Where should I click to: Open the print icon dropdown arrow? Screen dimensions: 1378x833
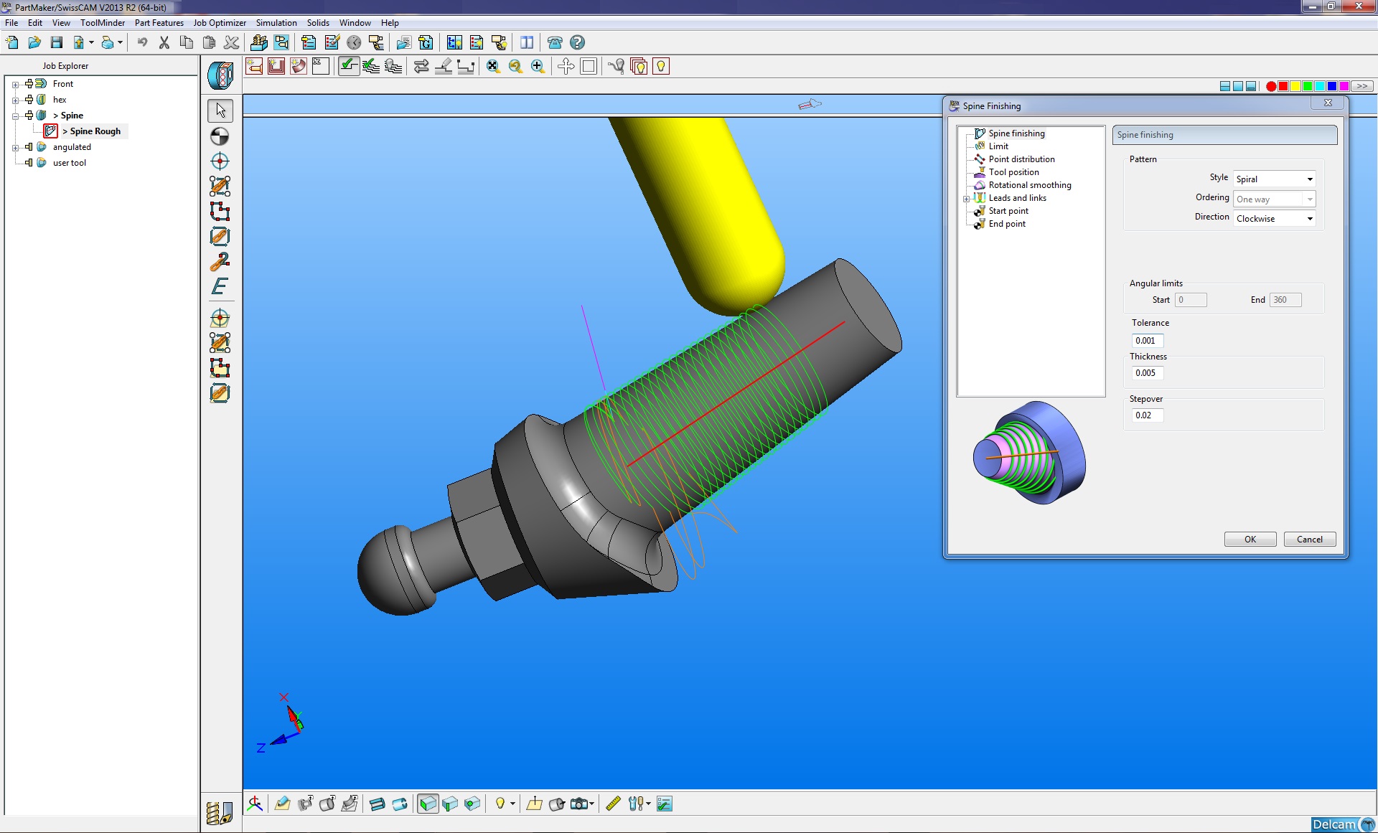tap(120, 43)
